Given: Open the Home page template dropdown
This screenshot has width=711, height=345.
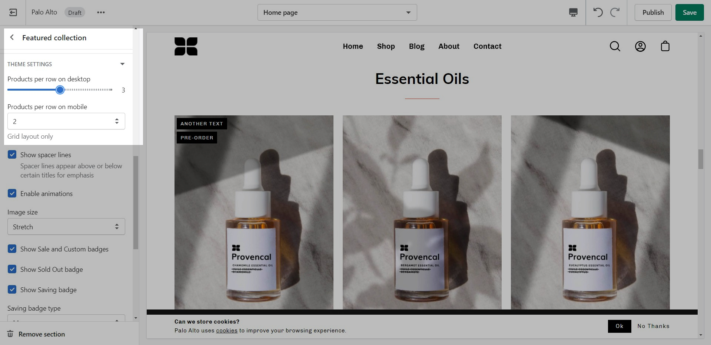Looking at the screenshot, I should click(337, 13).
